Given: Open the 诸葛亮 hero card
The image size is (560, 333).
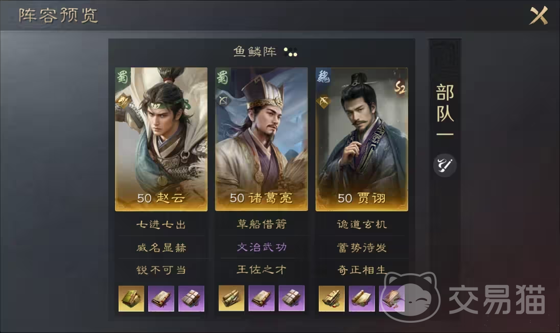Looking at the screenshot, I should [x=262, y=139].
